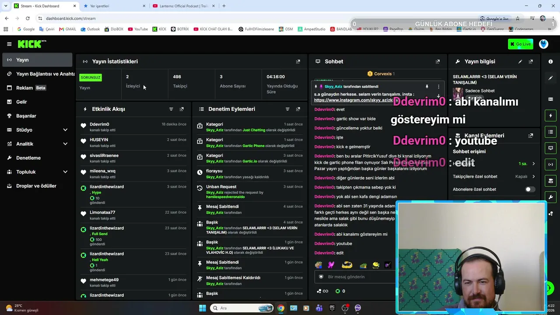560x315 pixels.
Task: Reload the page with browser refresh
Action: [x=28, y=18]
